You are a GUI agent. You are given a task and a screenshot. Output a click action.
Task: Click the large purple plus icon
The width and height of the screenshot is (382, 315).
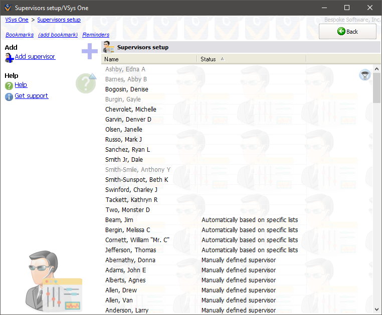[x=90, y=51]
